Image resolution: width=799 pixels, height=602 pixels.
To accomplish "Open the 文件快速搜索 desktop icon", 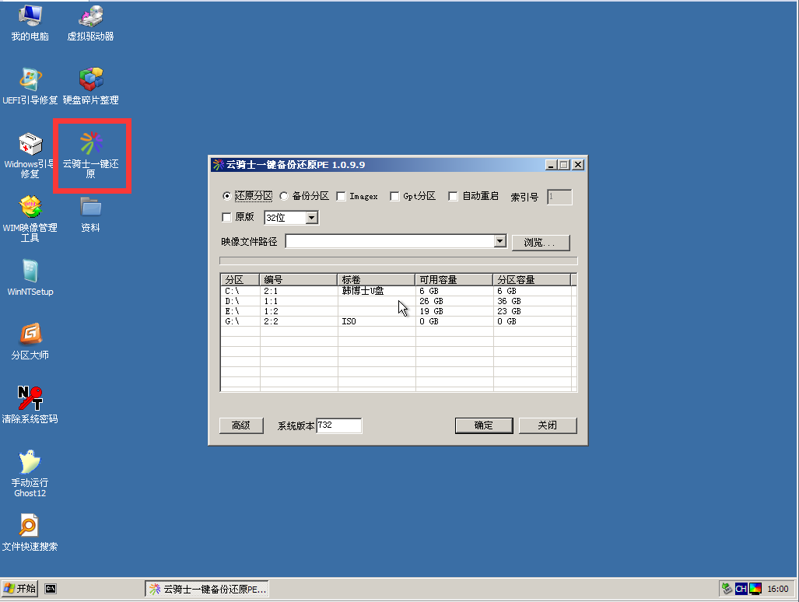I will coord(30,527).
